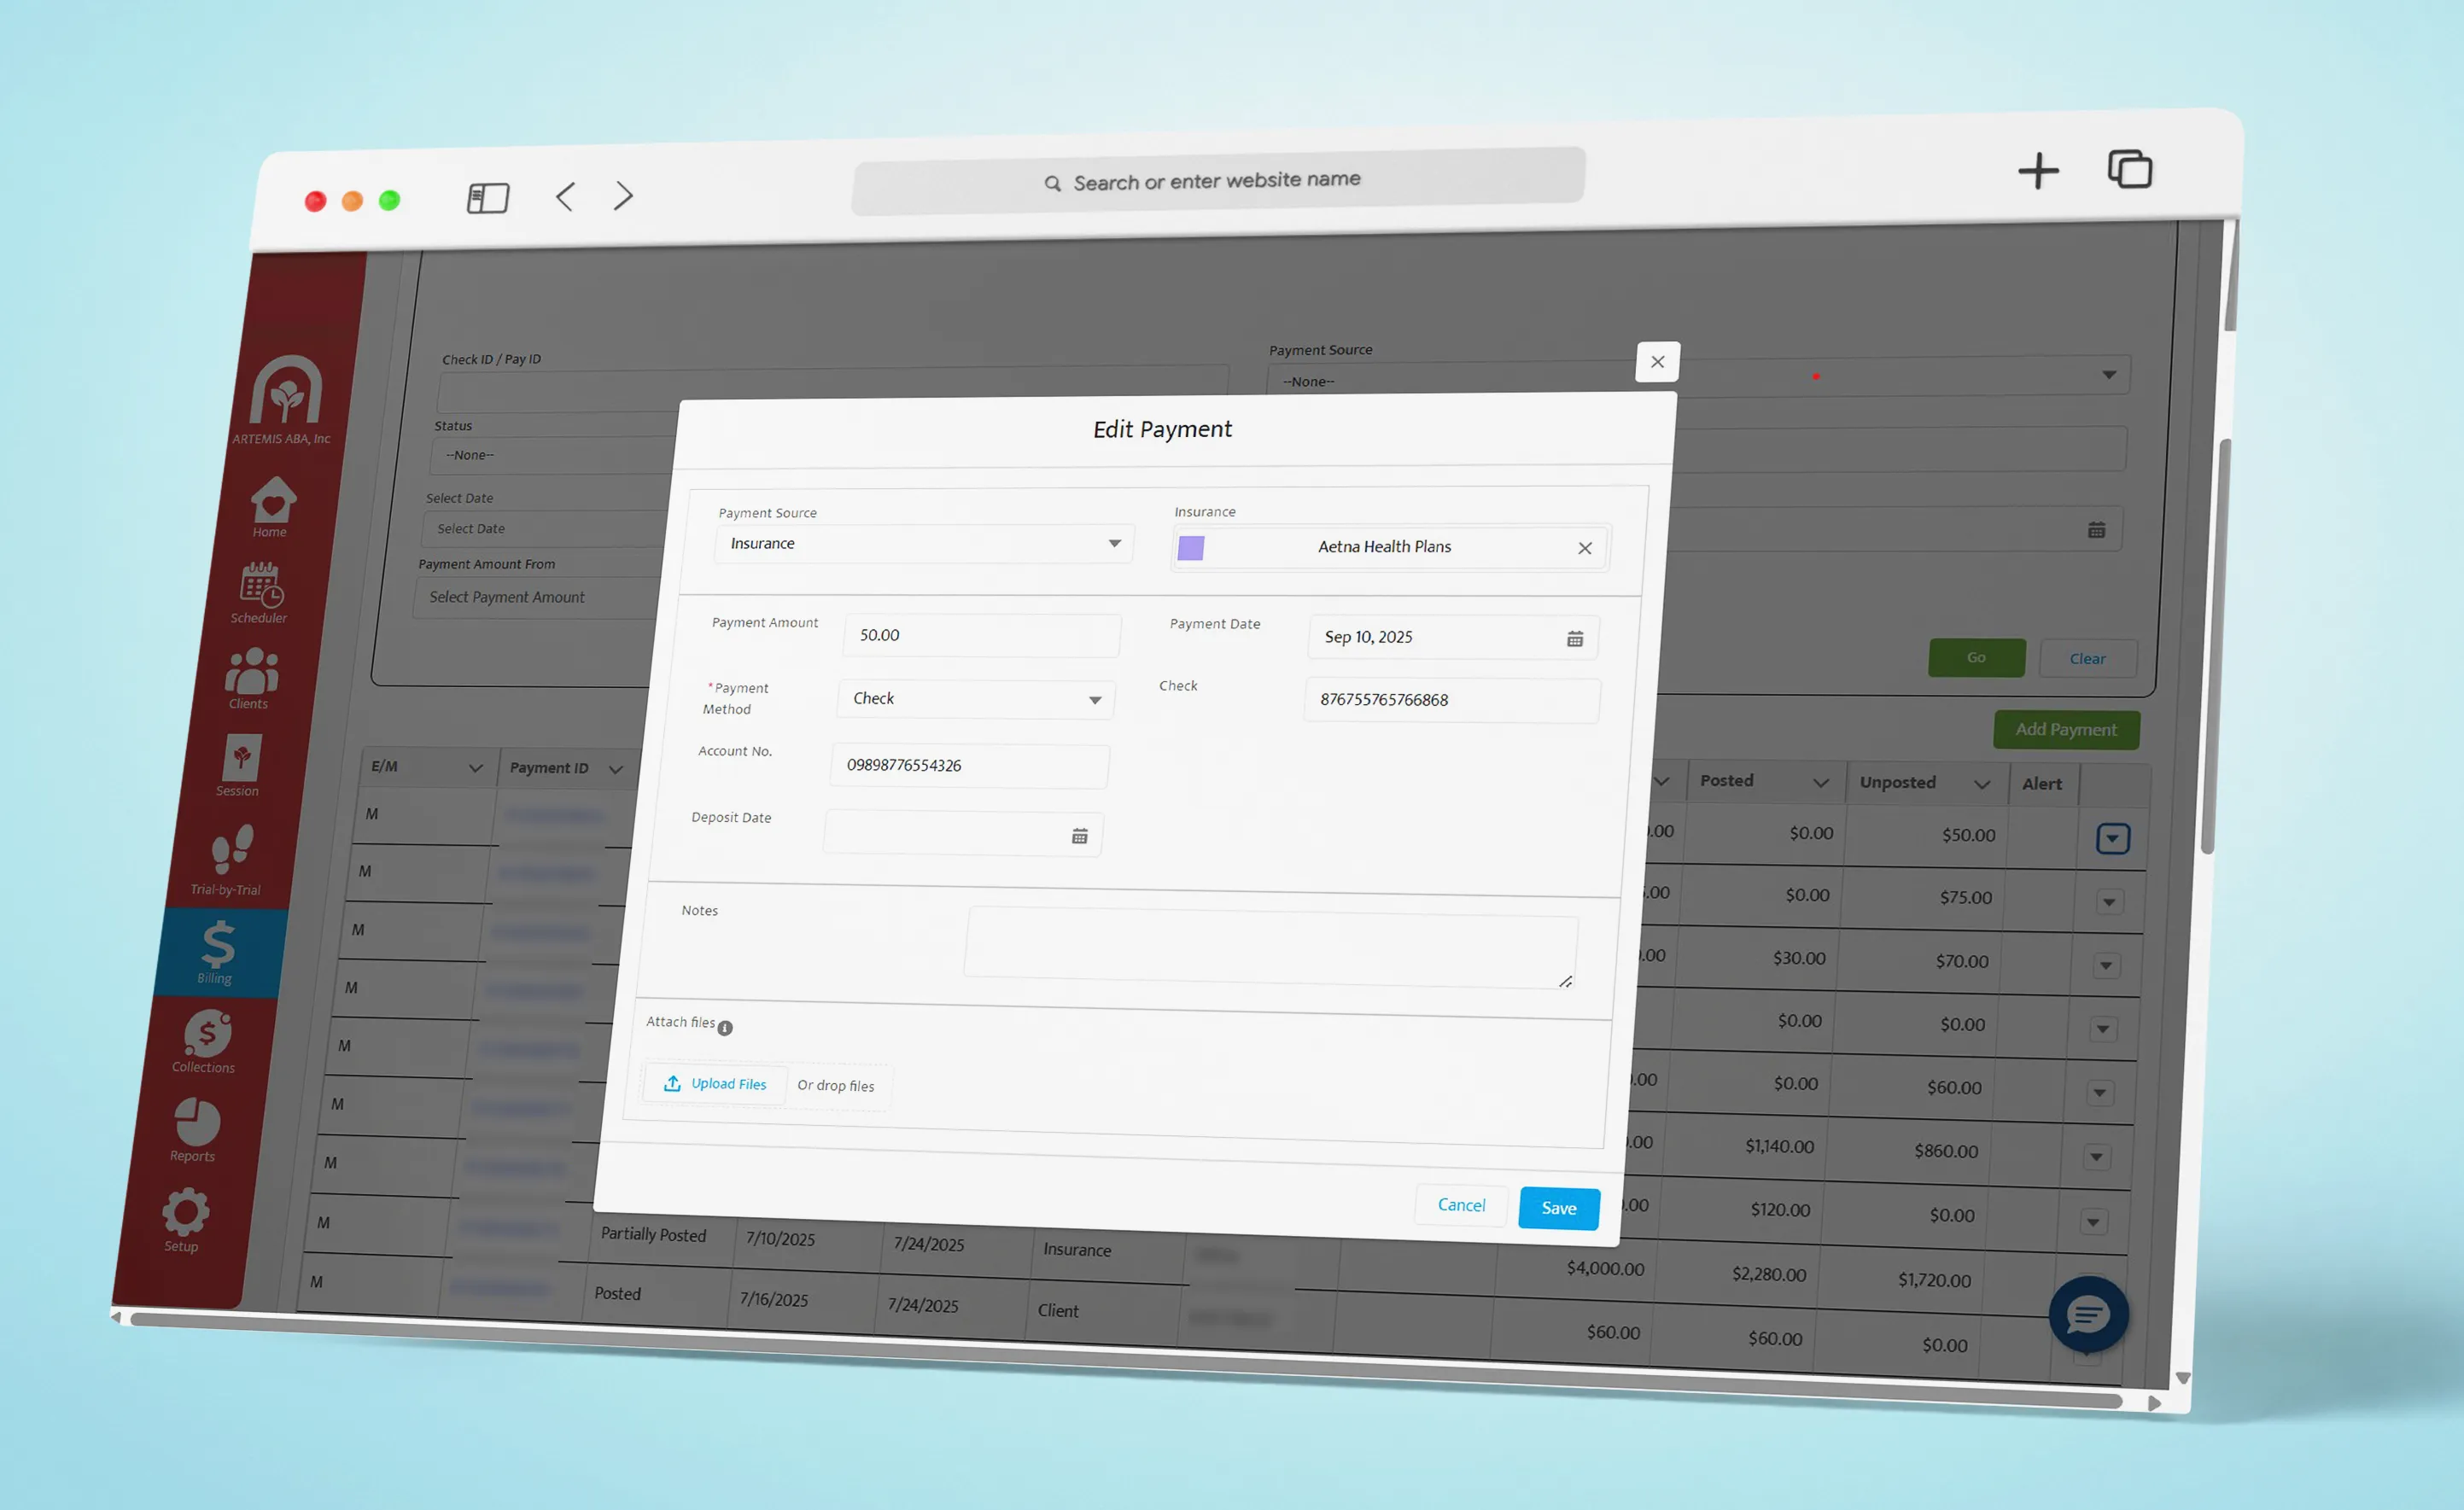Click the Account No. field
This screenshot has height=1510, width=2464.
[x=970, y=766]
